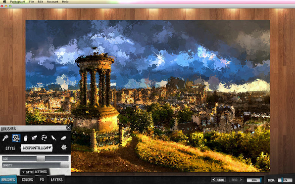Open the Psykopaint application menu

[17, 1]
